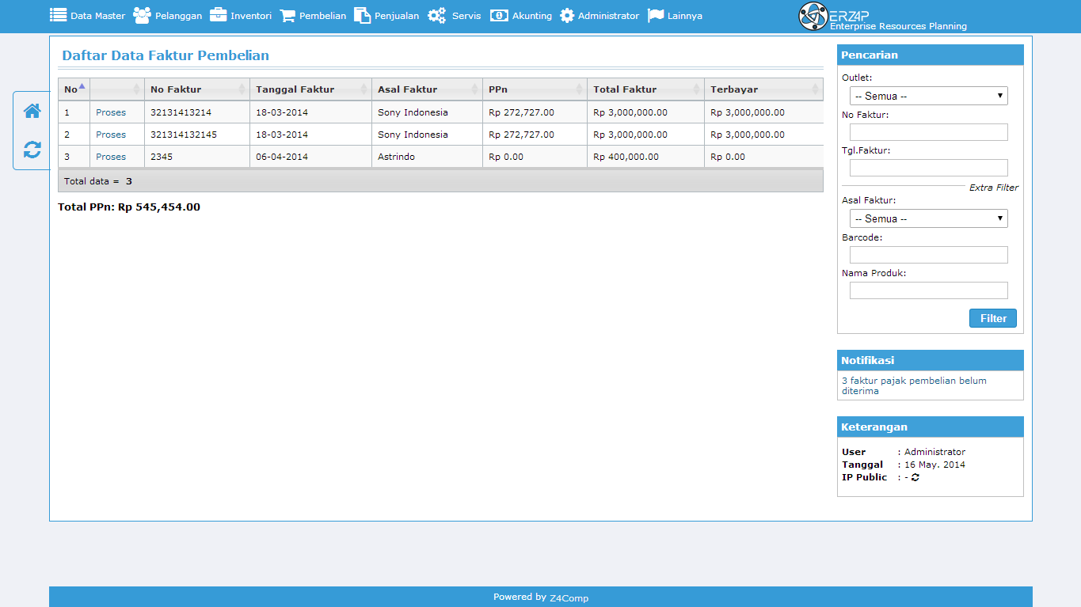Viewport: 1081px width, 607px height.
Task: Open the Administrator menu
Action: (599, 16)
